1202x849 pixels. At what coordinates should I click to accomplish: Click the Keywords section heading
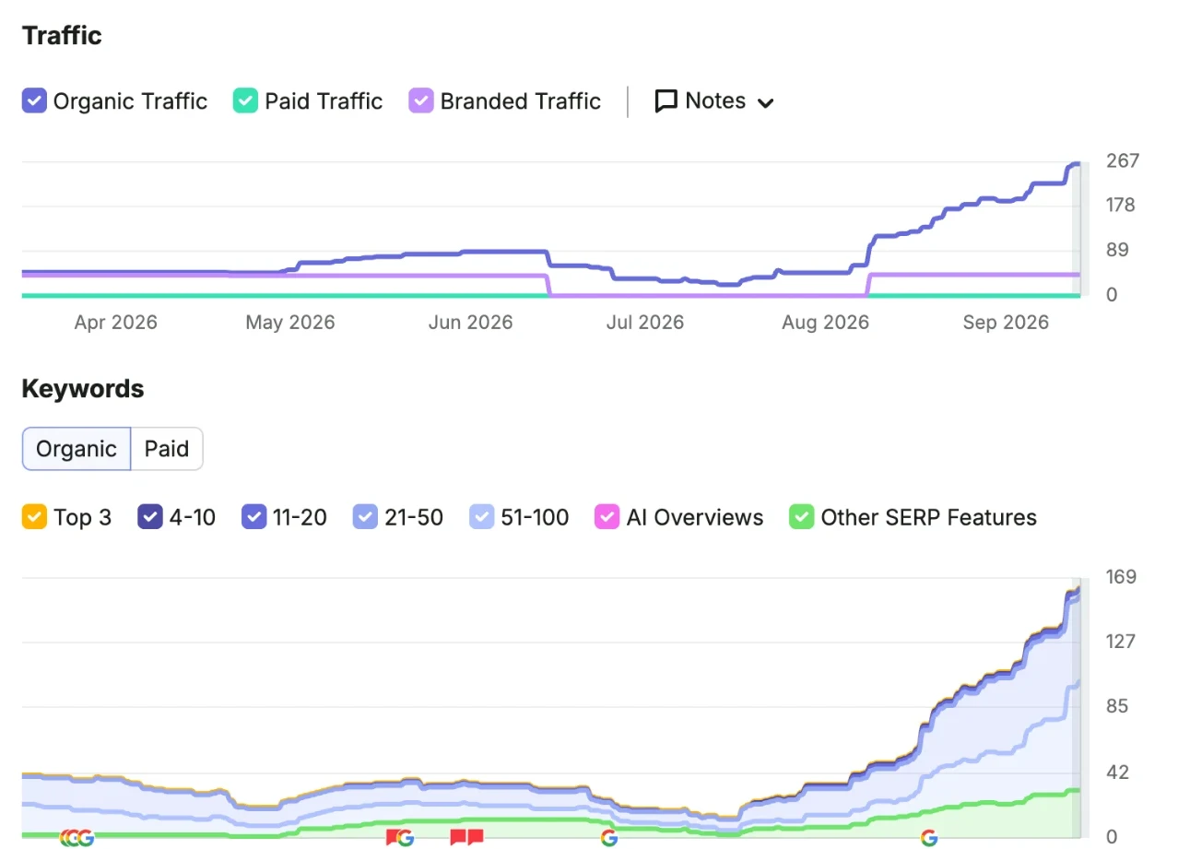coord(83,389)
